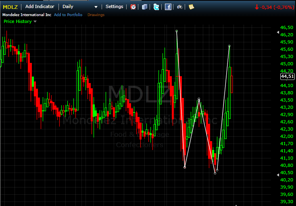Image resolution: width=296 pixels, height=206 pixels.
Task: Click the 44,51 current price marker
Action: (287, 77)
